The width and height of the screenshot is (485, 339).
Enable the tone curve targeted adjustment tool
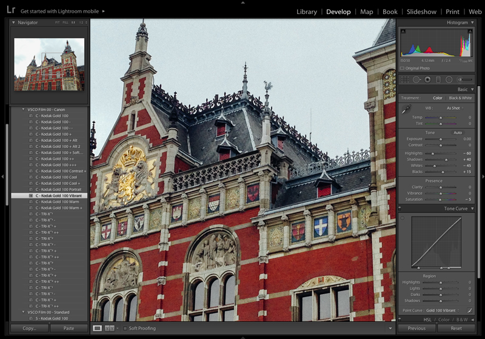(403, 218)
